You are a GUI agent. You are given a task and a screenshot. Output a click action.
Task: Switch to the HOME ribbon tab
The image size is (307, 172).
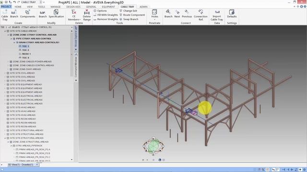(18, 7)
